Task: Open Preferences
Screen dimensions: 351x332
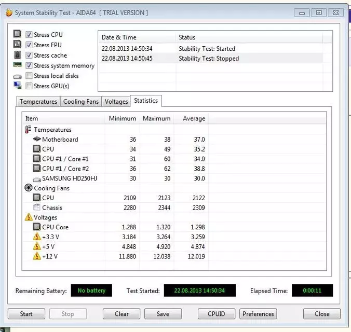Action: tap(258, 314)
